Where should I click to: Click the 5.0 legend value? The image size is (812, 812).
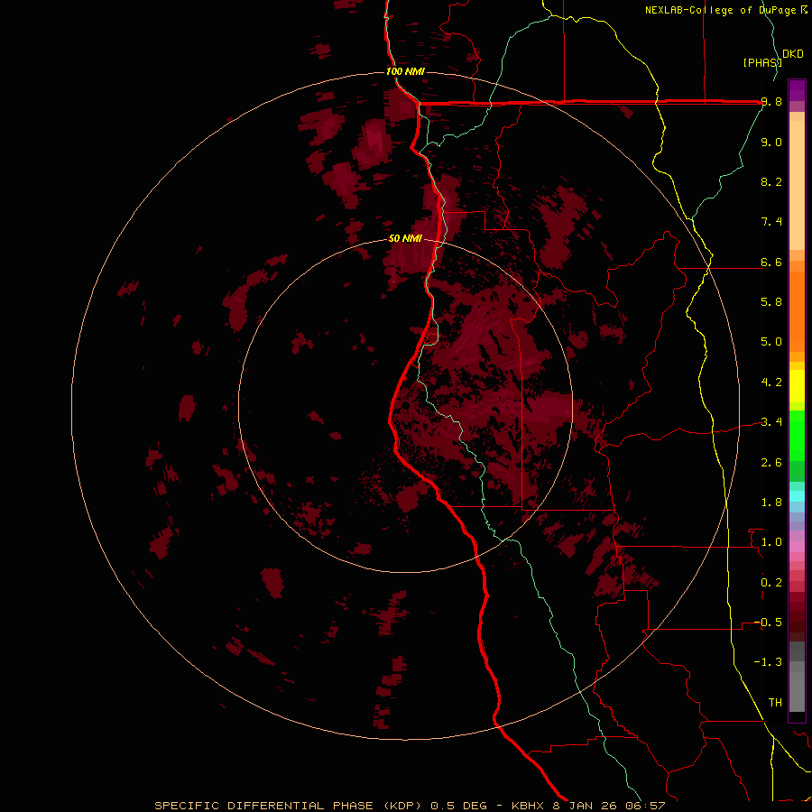click(771, 342)
